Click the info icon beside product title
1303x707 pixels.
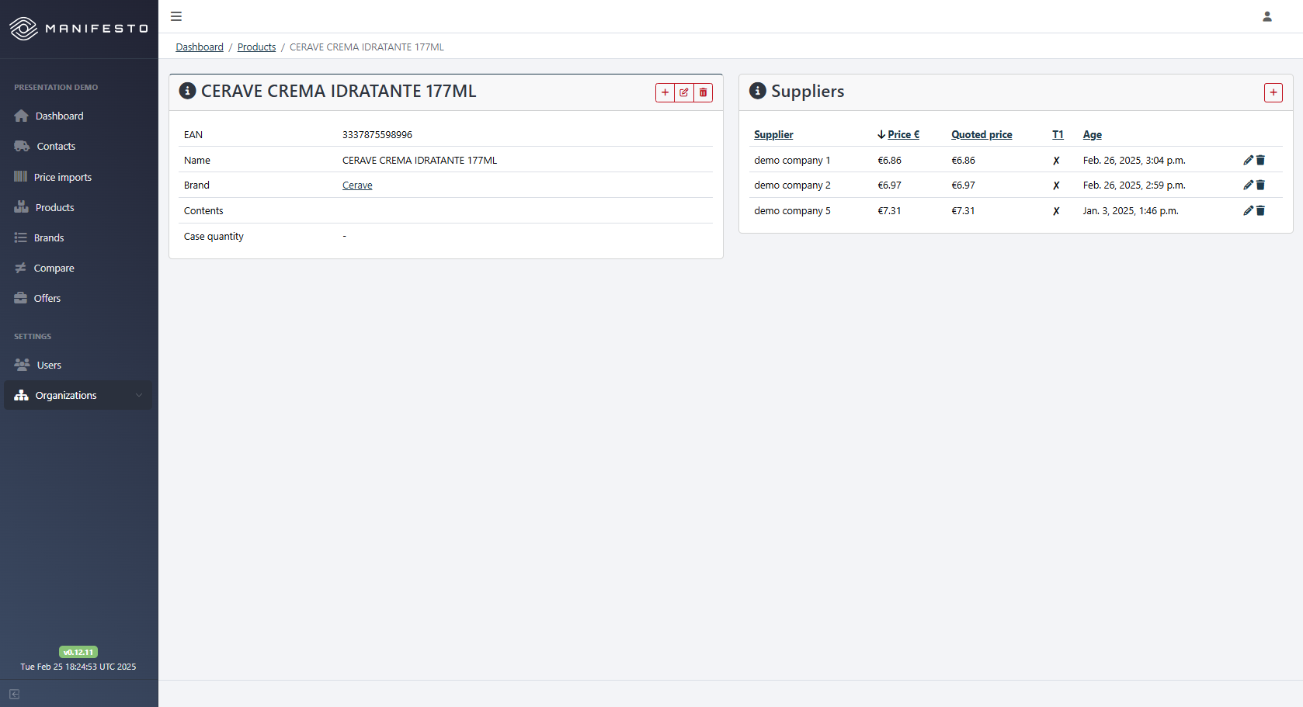(187, 91)
